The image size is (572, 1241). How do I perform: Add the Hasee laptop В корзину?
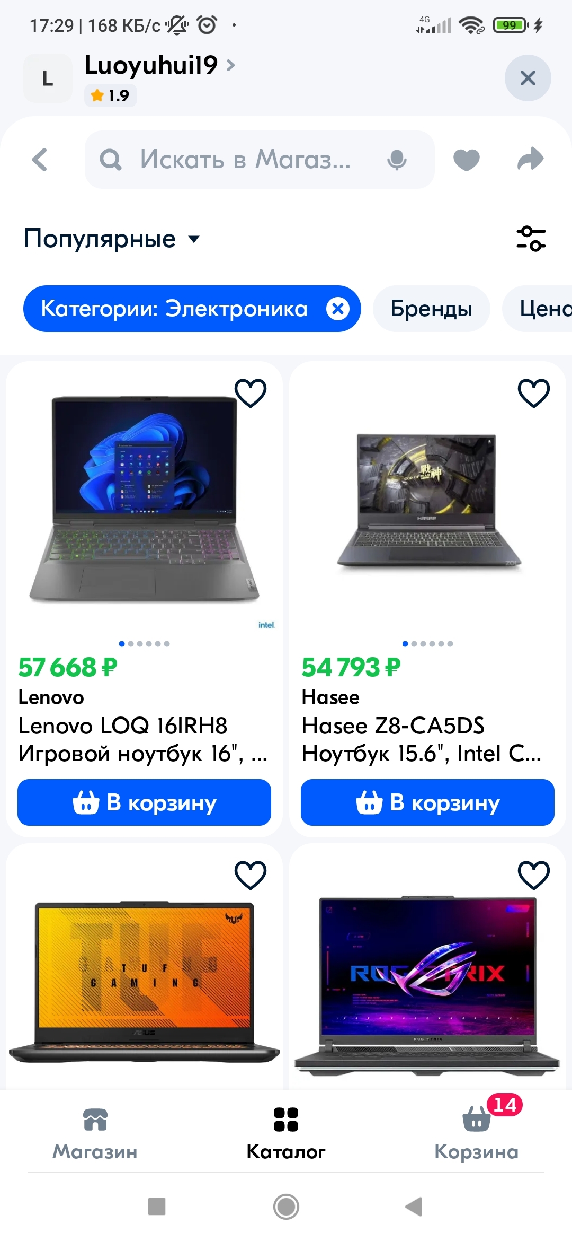pyautogui.click(x=427, y=802)
